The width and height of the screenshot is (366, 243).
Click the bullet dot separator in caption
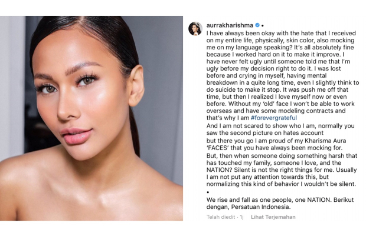point(208,192)
